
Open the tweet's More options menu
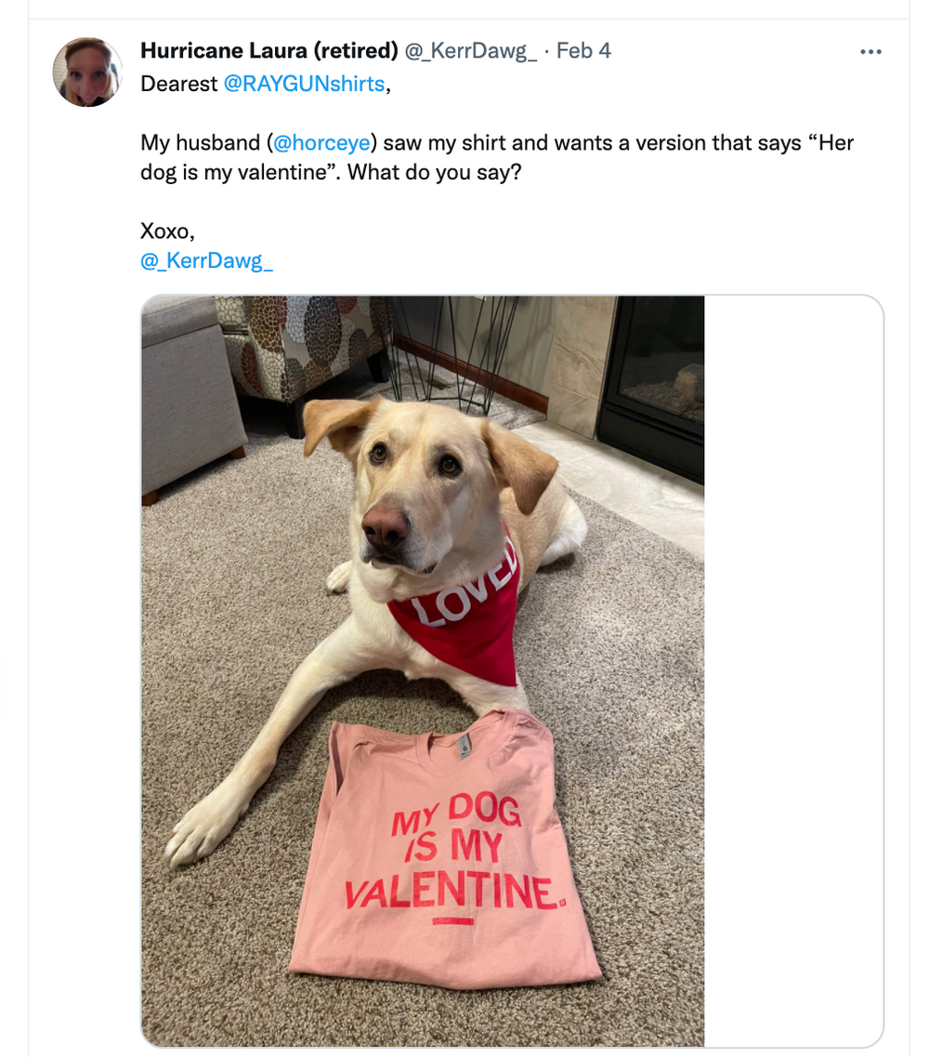pos(870,52)
